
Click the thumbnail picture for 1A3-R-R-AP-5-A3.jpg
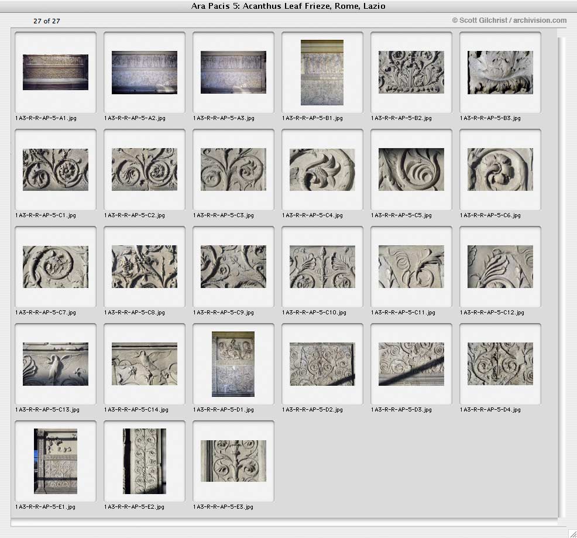(x=233, y=72)
